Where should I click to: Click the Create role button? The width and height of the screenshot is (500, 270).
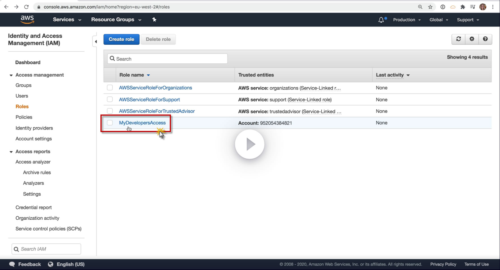121,39
